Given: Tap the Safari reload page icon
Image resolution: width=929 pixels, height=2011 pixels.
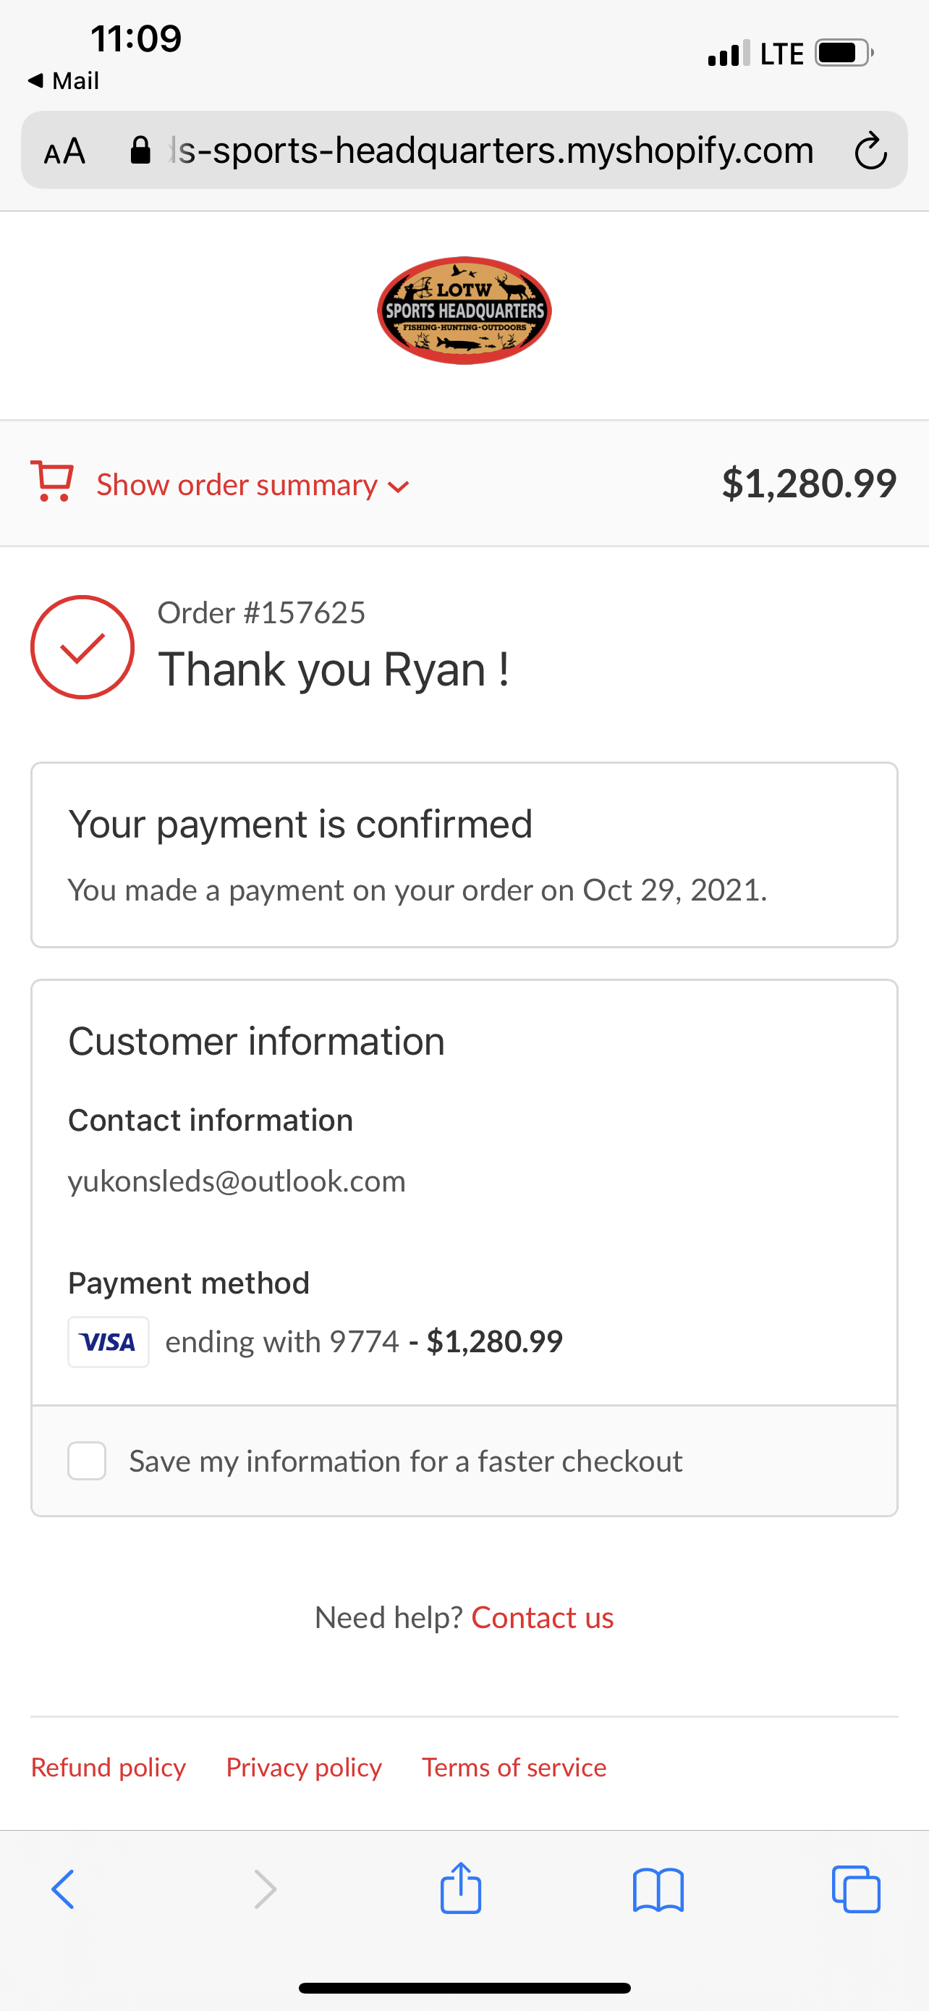Looking at the screenshot, I should (870, 151).
